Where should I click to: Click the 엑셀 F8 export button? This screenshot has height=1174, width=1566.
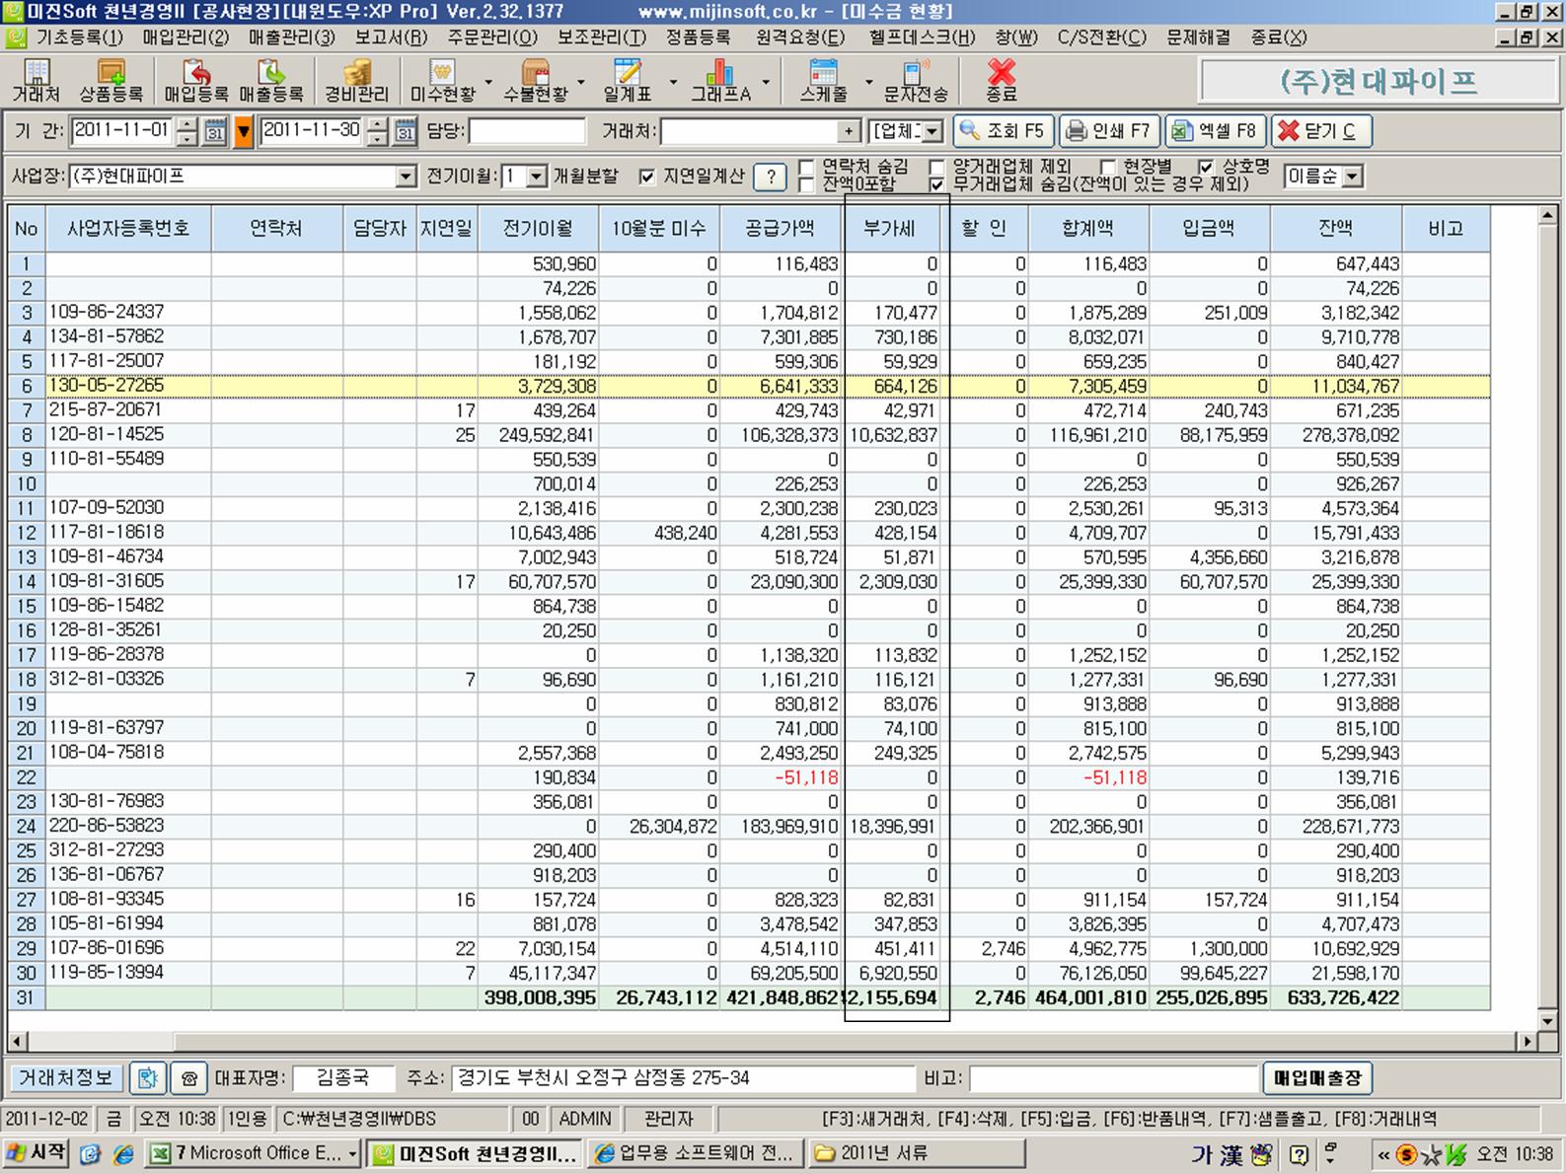pos(1215,131)
